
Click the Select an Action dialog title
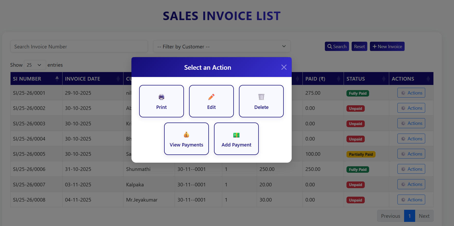[x=208, y=67]
